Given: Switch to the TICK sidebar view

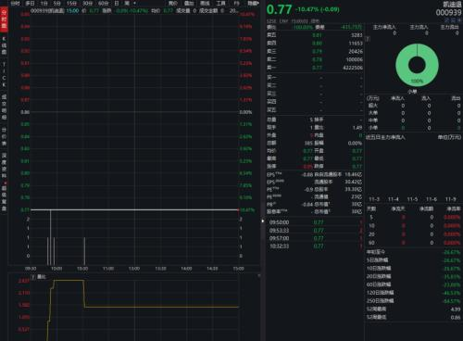Looking at the screenshot, I should point(4,74).
